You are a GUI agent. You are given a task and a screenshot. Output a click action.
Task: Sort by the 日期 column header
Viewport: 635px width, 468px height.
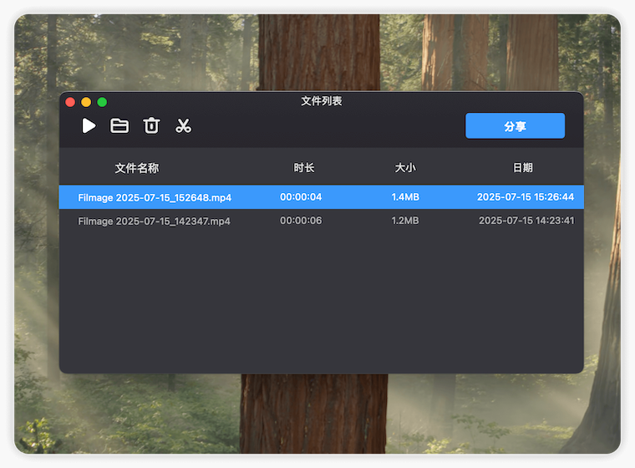[522, 168]
